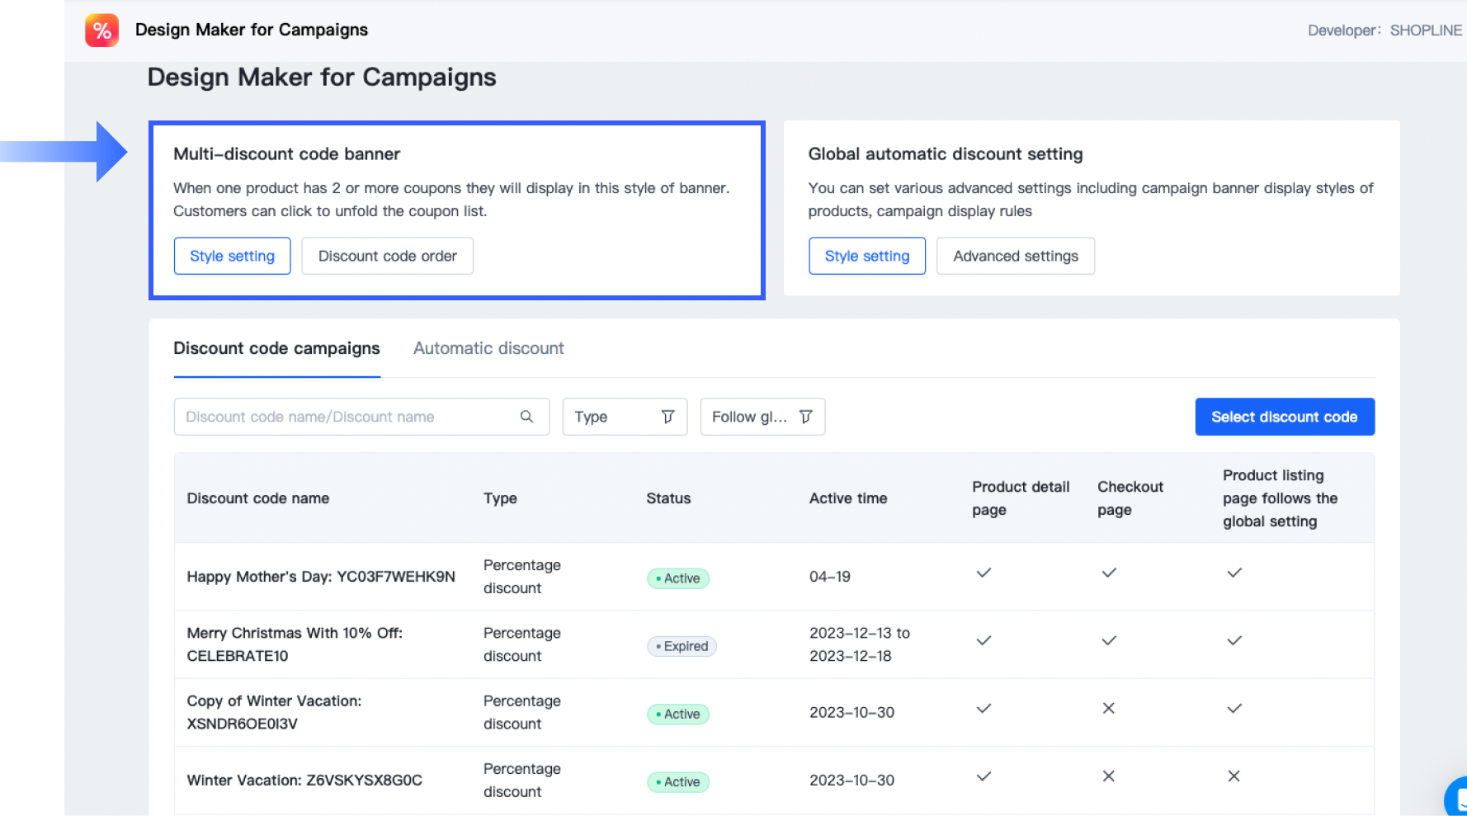This screenshot has height=816, width=1467.
Task: Open the chat bubble widget
Action: tap(1458, 797)
